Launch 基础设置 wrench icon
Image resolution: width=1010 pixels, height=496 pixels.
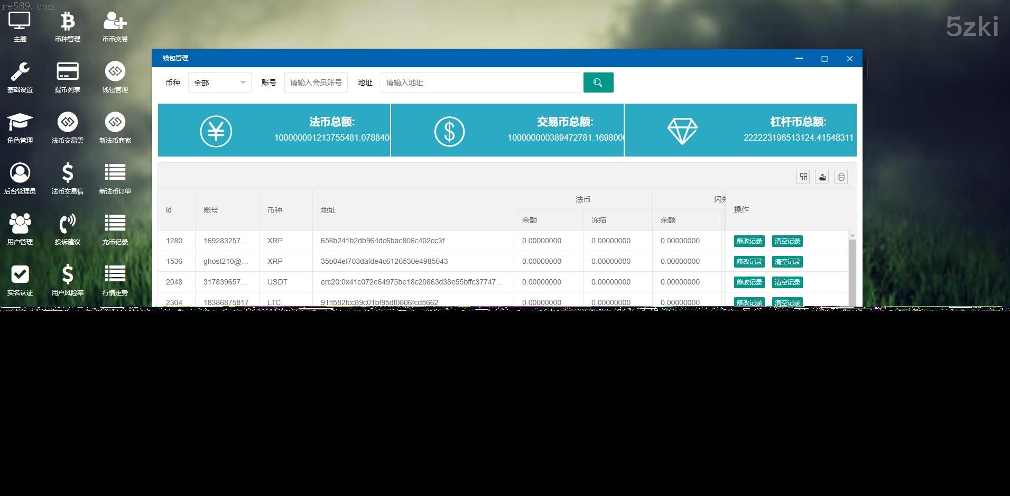(20, 72)
